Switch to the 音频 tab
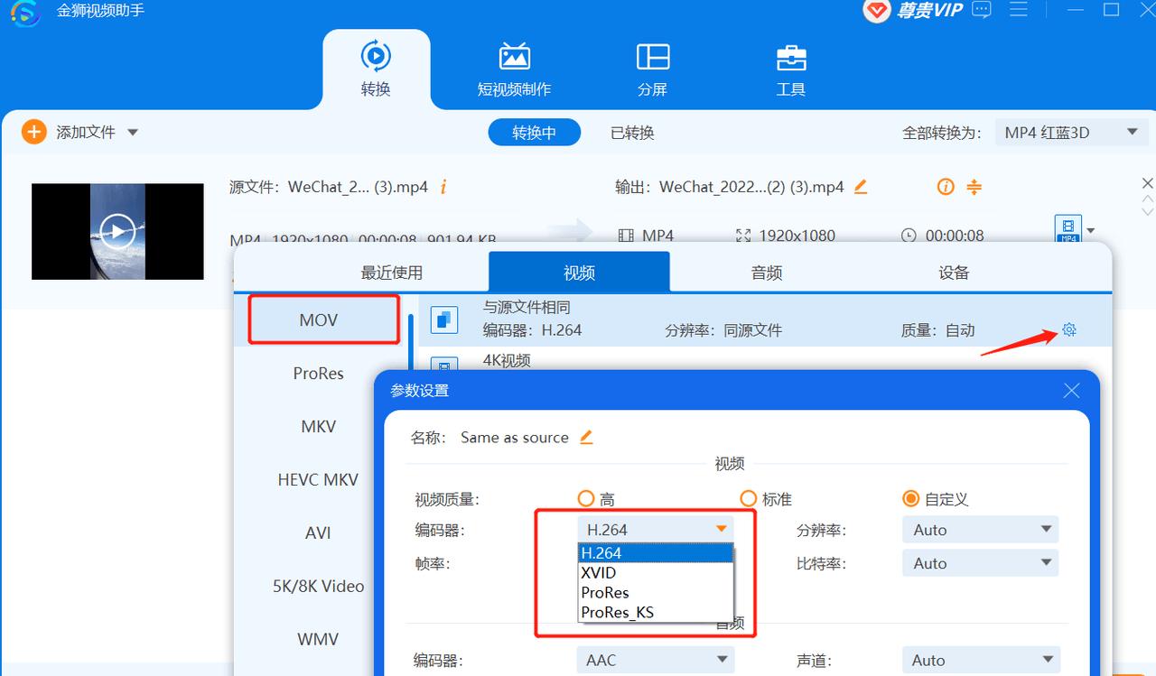The image size is (1156, 676). pos(765,271)
